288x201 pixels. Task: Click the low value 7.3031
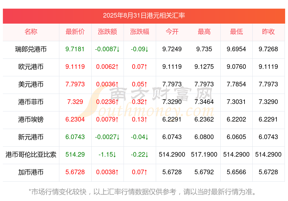pyautogui.click(x=236, y=102)
